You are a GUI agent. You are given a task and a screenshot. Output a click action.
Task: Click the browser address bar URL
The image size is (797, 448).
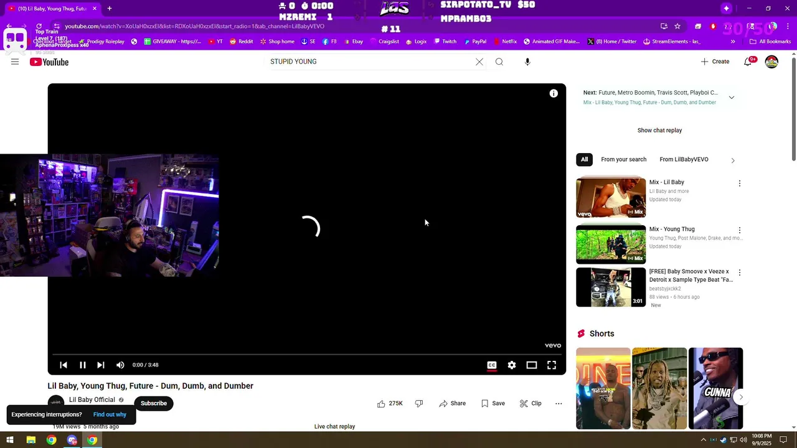click(x=194, y=26)
